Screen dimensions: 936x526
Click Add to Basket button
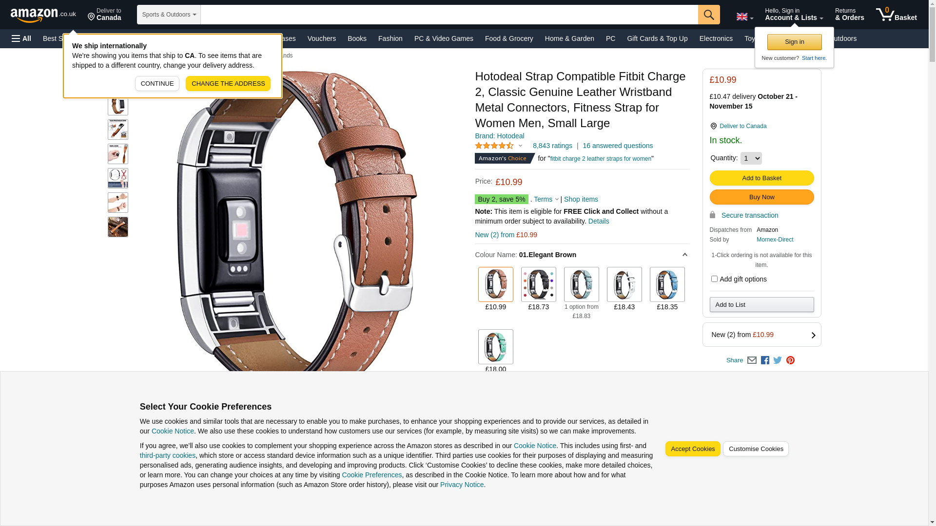click(761, 178)
